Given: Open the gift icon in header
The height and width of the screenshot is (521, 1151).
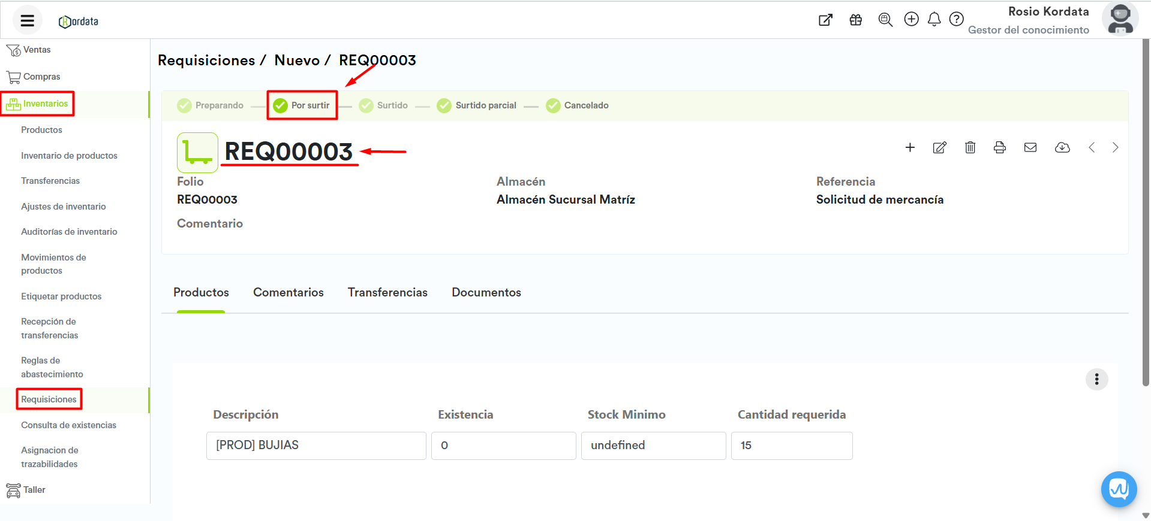Looking at the screenshot, I should click(x=855, y=20).
